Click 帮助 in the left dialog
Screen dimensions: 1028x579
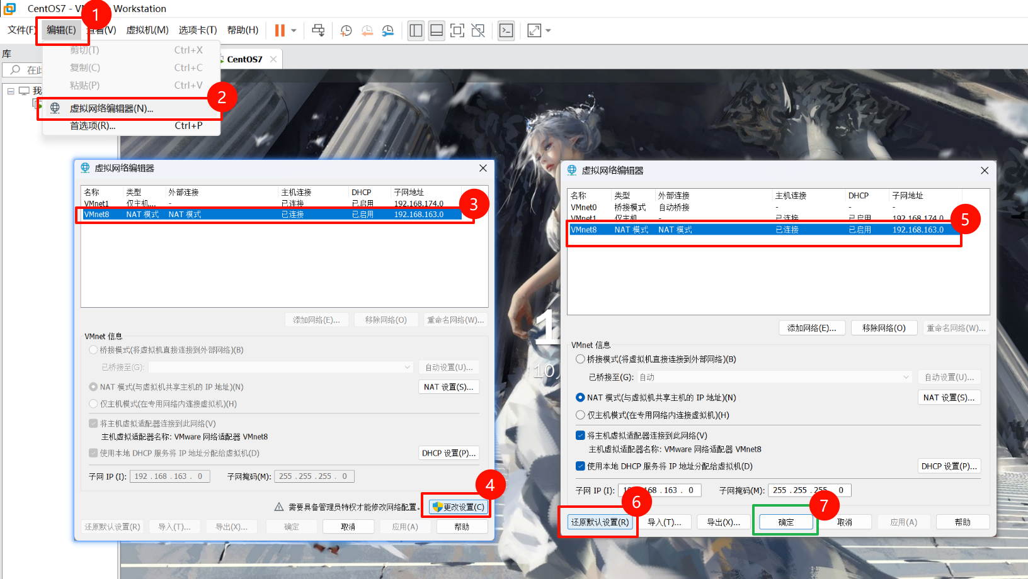point(462,527)
